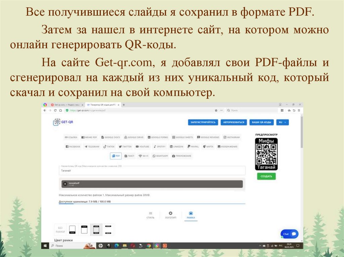Open the Windows Start menu

[45, 246]
